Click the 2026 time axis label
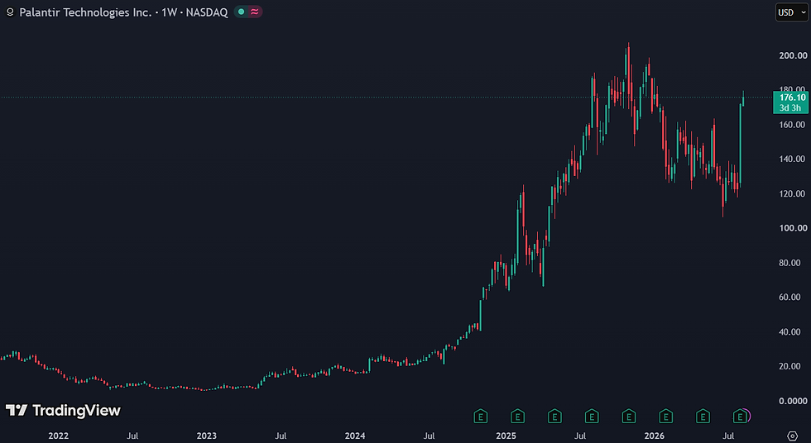Screen dimensions: 811x443 [655, 436]
